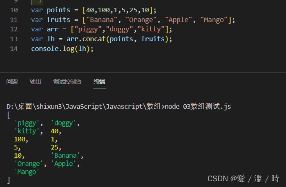Open the 调试控制台 tab
This screenshot has height=187, width=286.
[67, 81]
